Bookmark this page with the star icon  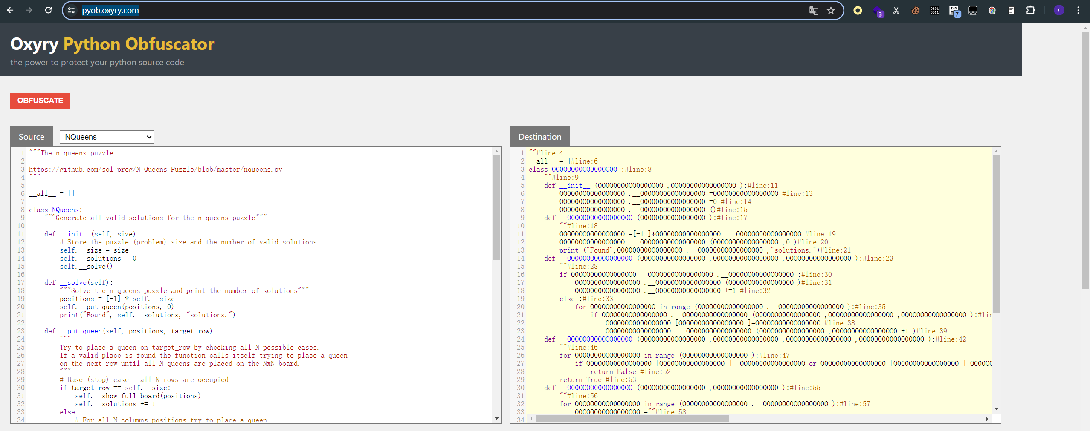click(x=831, y=11)
